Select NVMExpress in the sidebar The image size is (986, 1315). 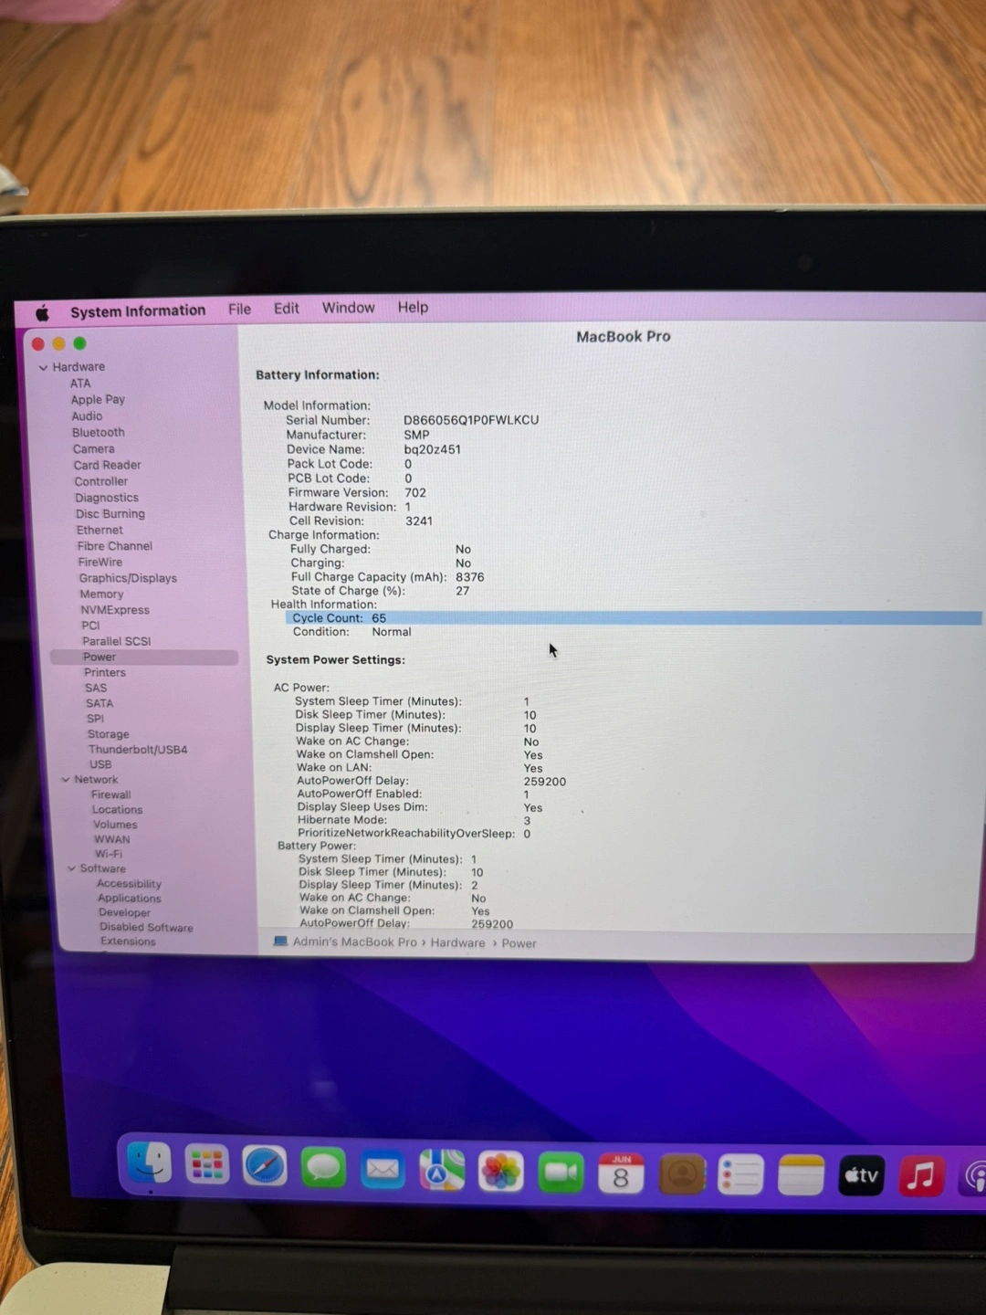coord(115,610)
